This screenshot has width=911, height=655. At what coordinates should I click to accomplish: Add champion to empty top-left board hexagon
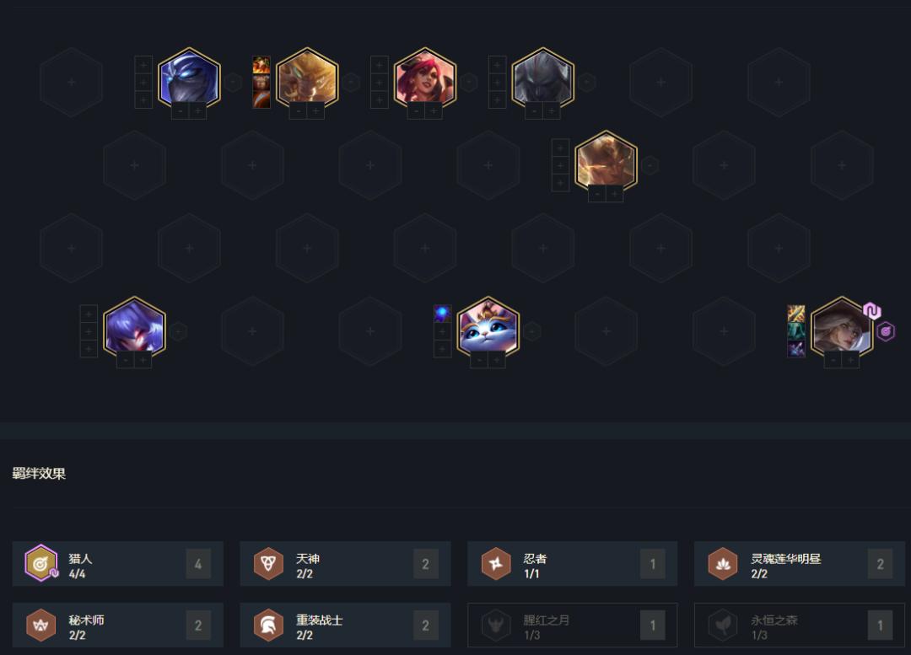coord(71,82)
